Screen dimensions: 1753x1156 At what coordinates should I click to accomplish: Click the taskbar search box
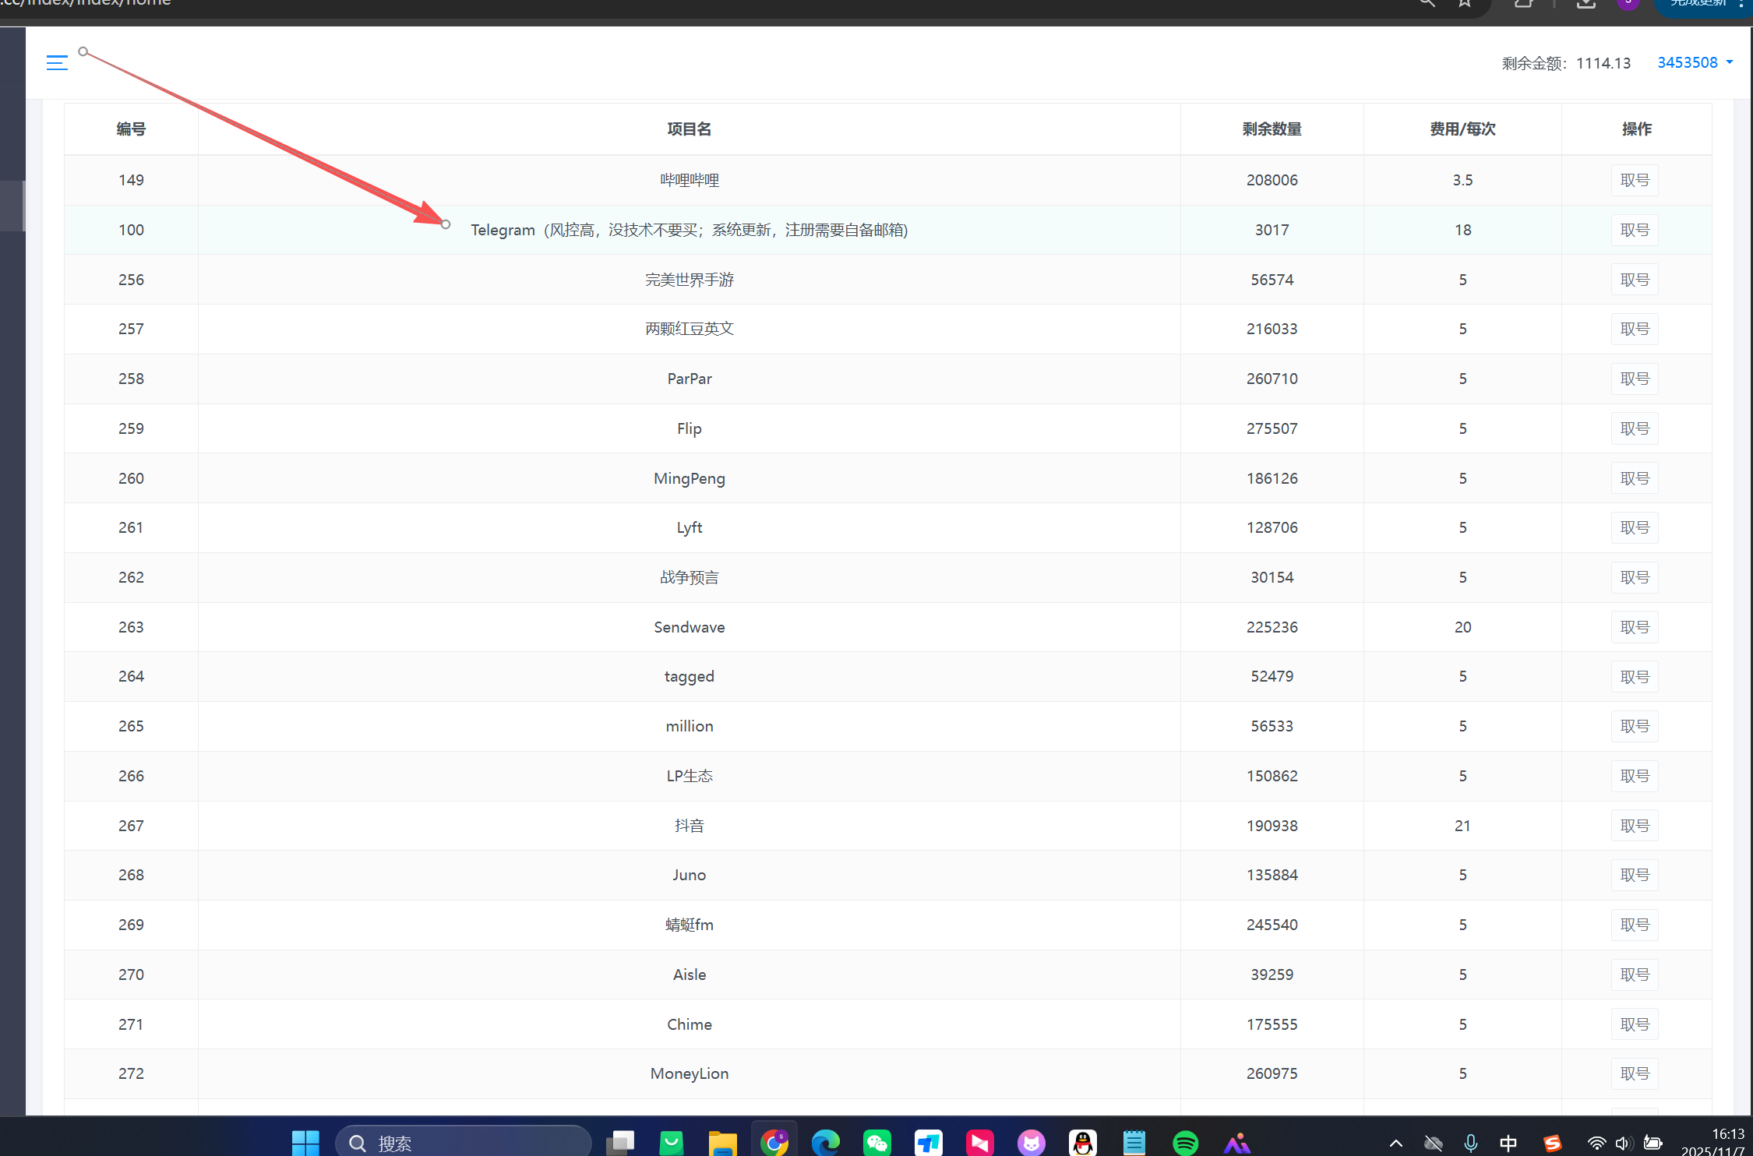[x=463, y=1143]
